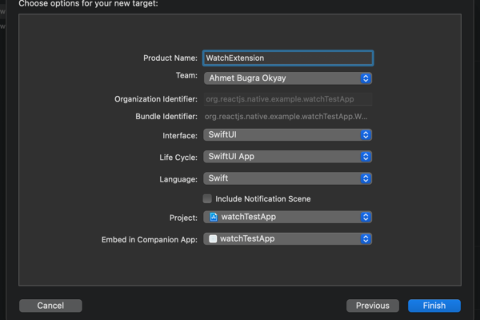The image size is (480, 320).
Task: Click the chevron on Embed in Companion App
Action: point(366,238)
